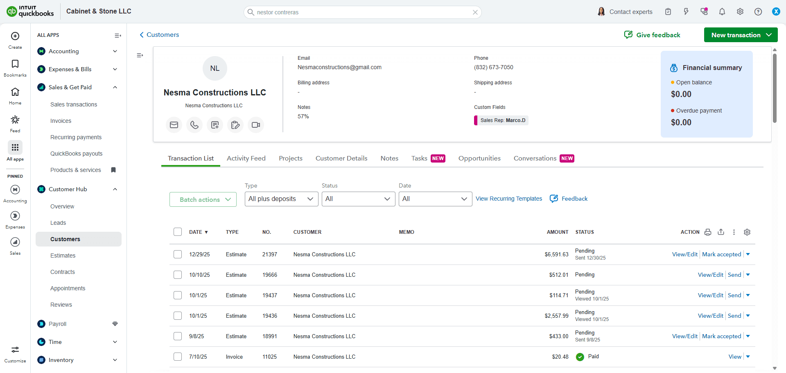Toggle the select-all transactions checkbox

click(178, 232)
